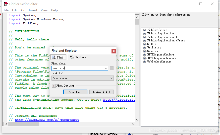Click the horizontal scrollbar left arrow

click(6, 124)
